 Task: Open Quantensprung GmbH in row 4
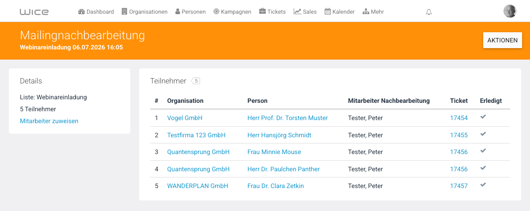(x=198, y=169)
